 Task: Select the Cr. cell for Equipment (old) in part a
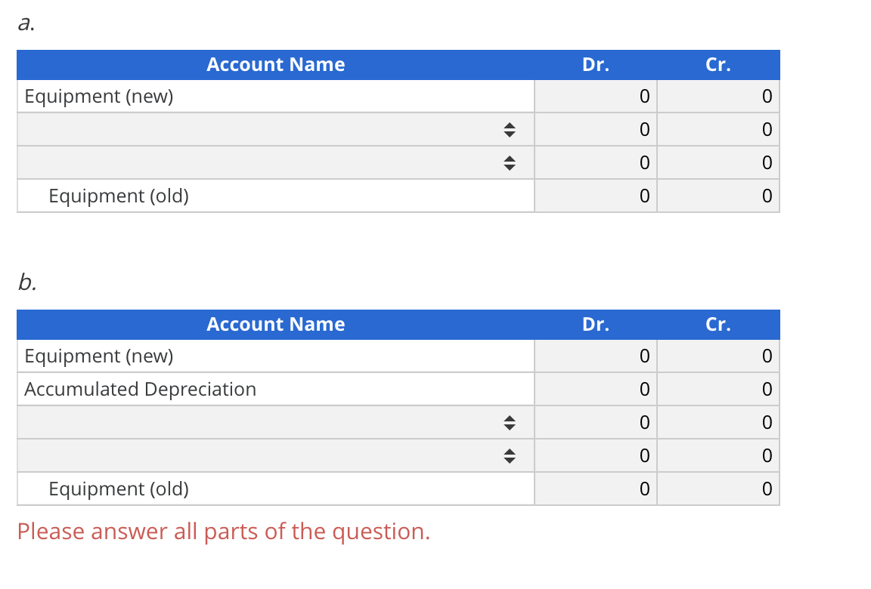(718, 196)
